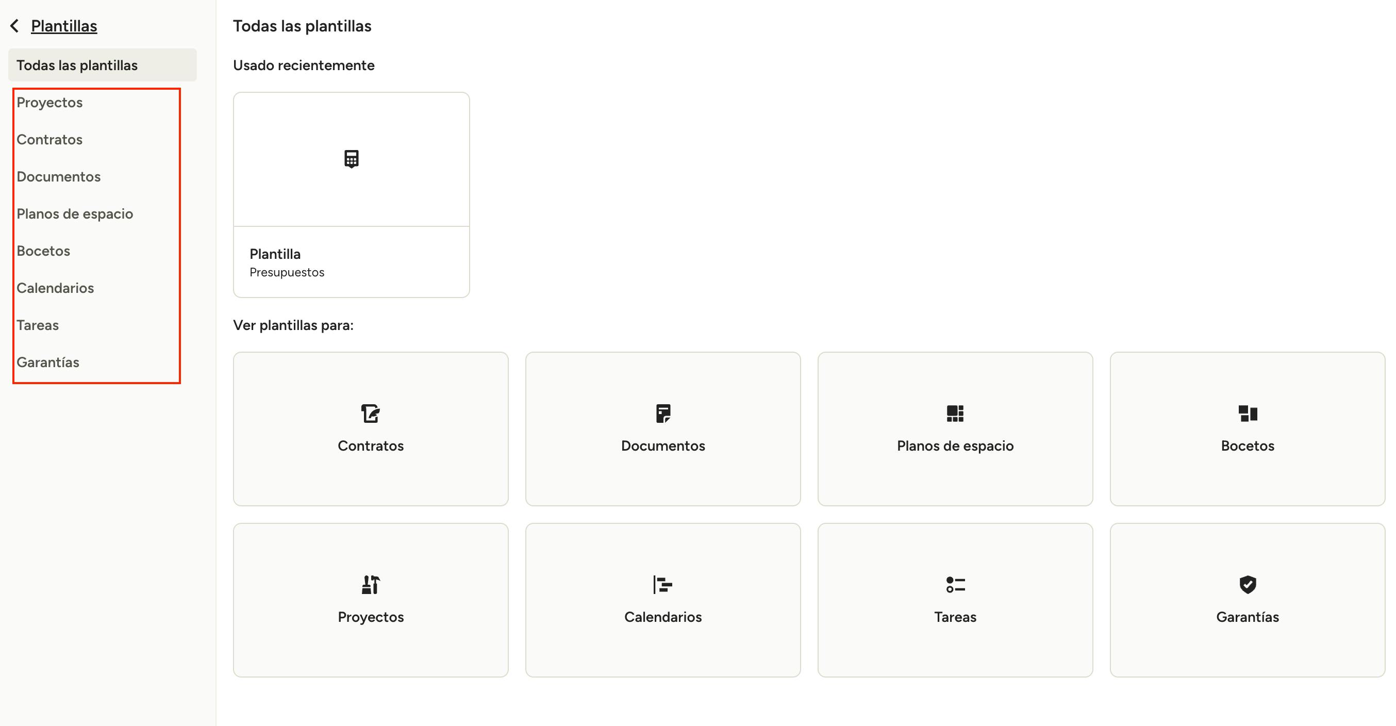Click the Bocetos mood board icon
The height and width of the screenshot is (726, 1396).
click(1248, 413)
